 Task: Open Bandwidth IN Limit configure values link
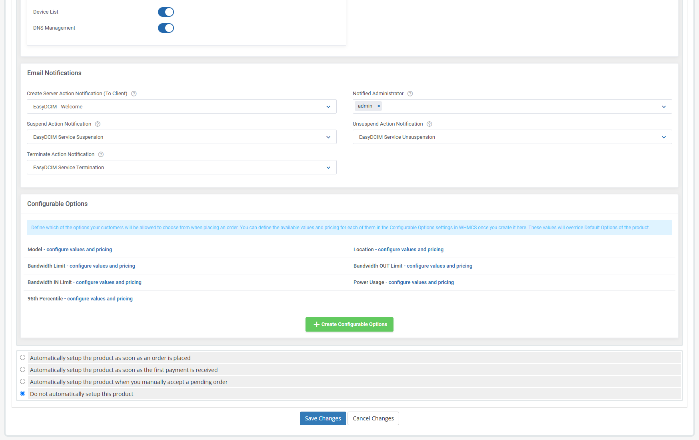point(109,282)
